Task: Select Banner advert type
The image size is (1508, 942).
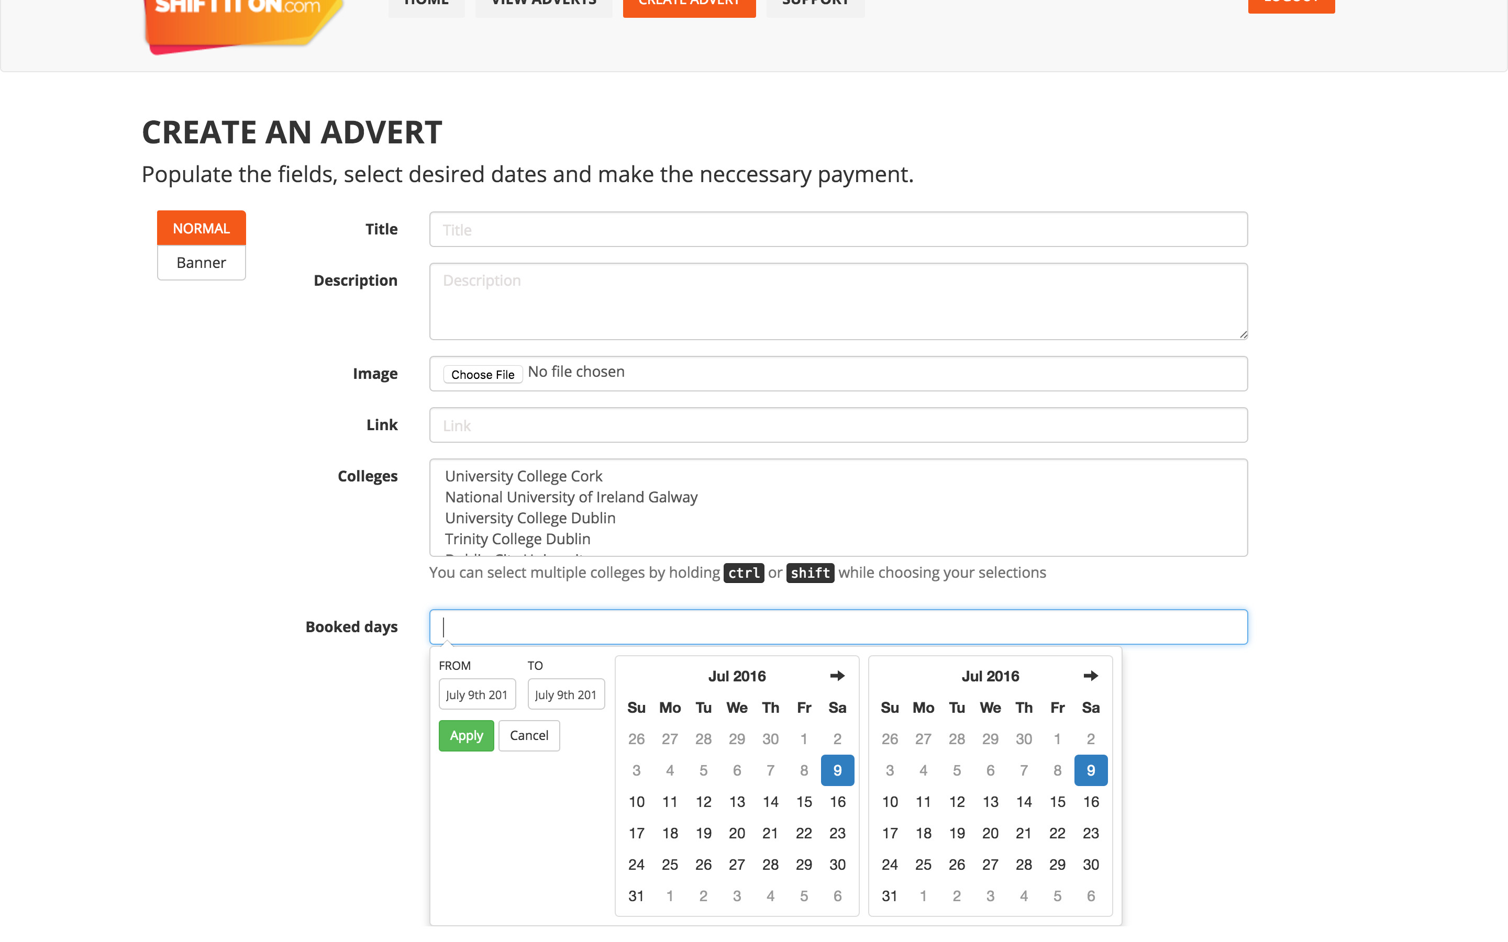Action: pyautogui.click(x=201, y=263)
